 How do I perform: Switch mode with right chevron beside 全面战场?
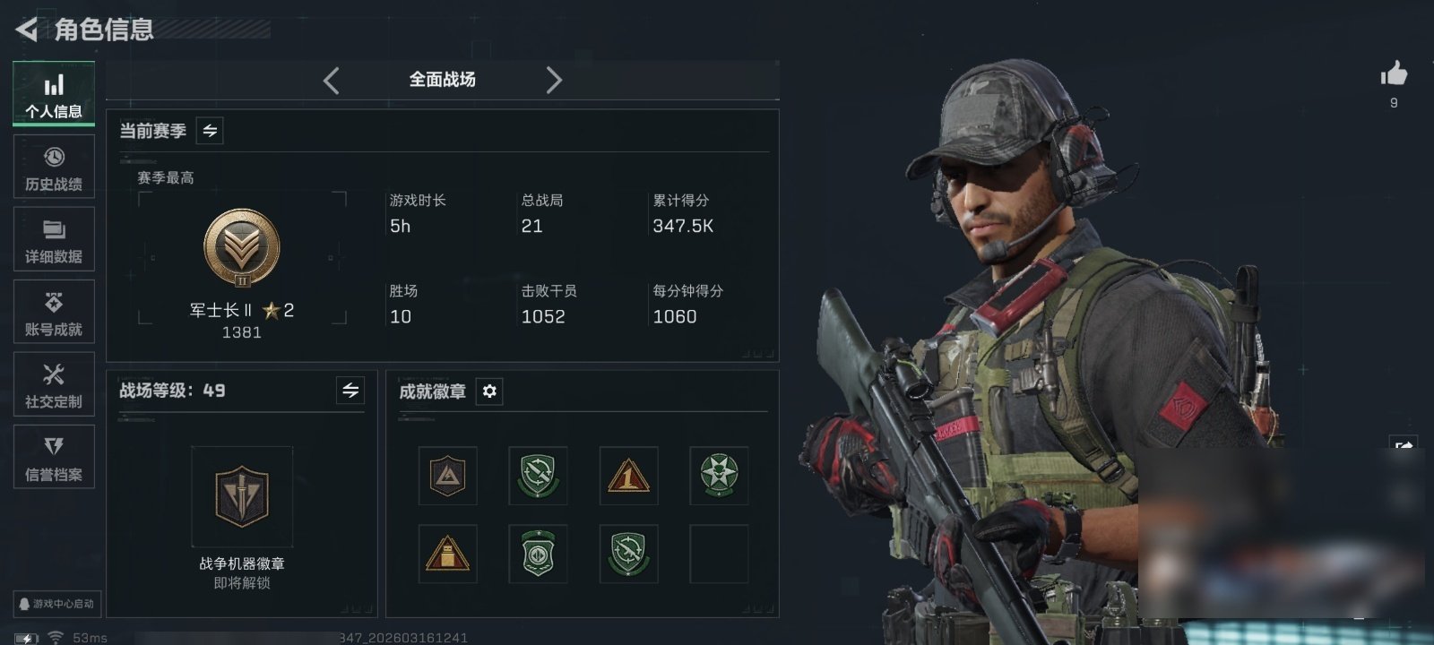pos(554,81)
